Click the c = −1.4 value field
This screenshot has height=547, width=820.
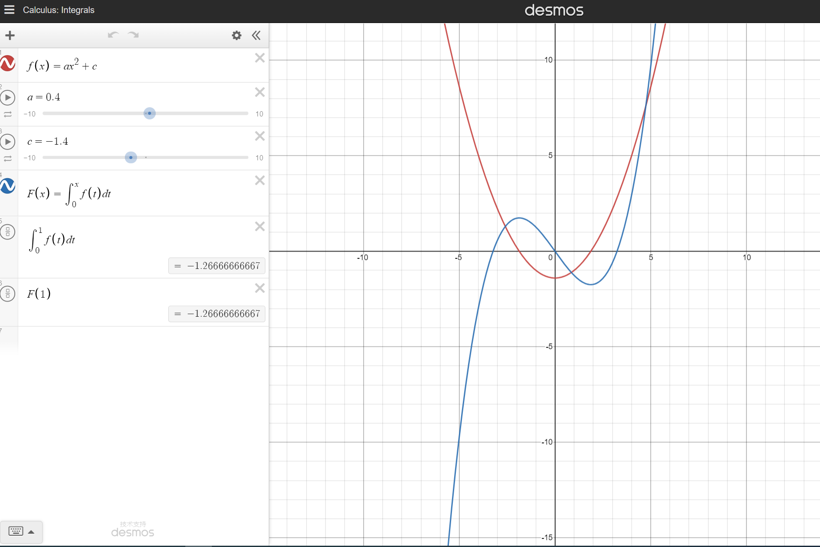click(47, 141)
